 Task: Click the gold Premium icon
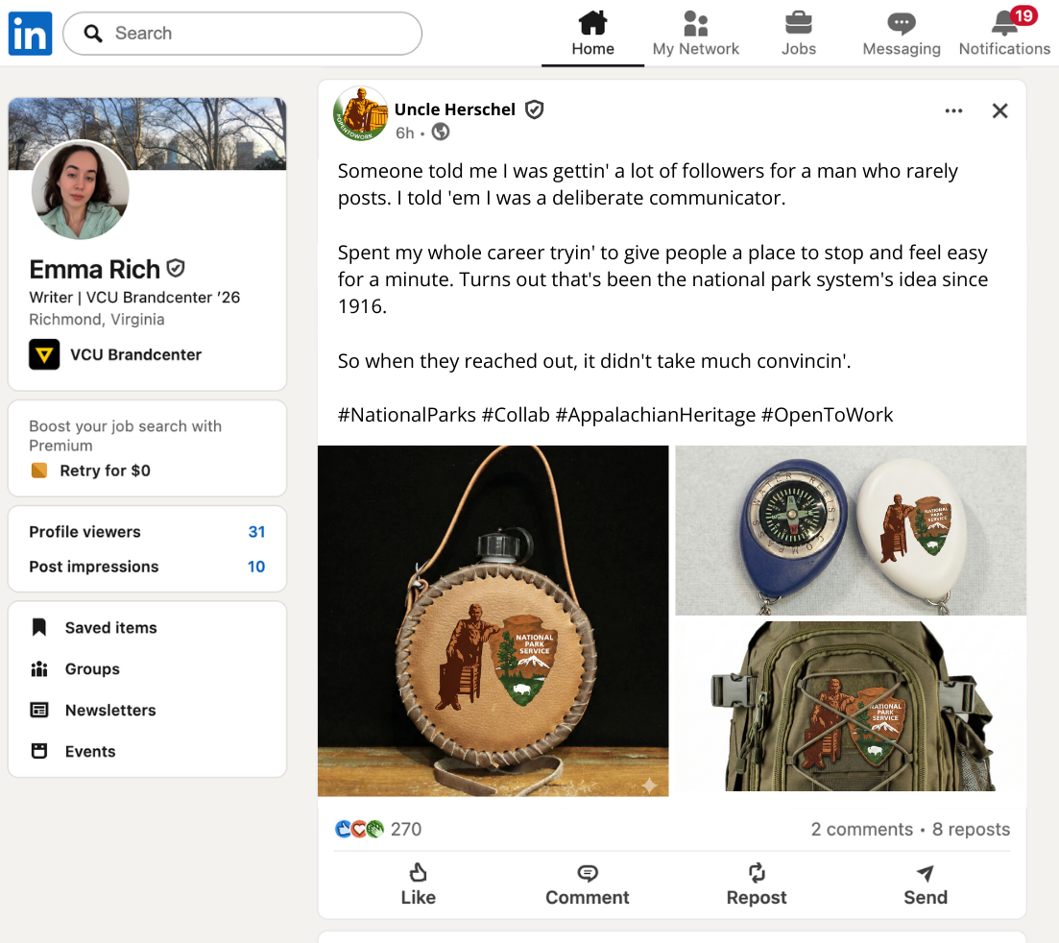39,471
